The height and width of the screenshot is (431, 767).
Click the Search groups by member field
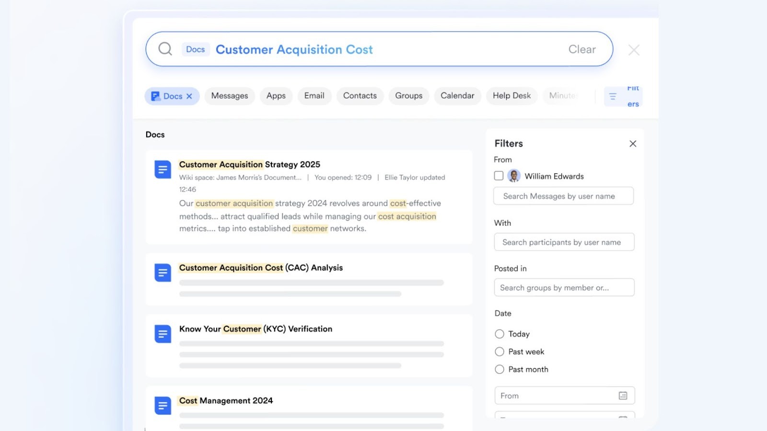point(564,287)
